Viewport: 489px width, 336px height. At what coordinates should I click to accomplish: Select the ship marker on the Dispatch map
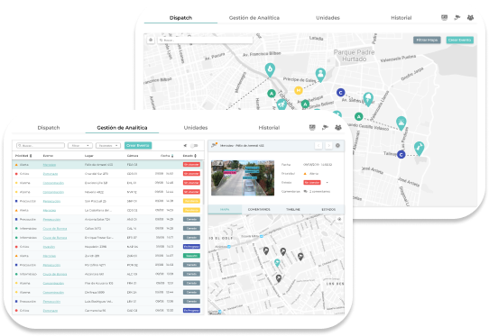click(x=401, y=123)
